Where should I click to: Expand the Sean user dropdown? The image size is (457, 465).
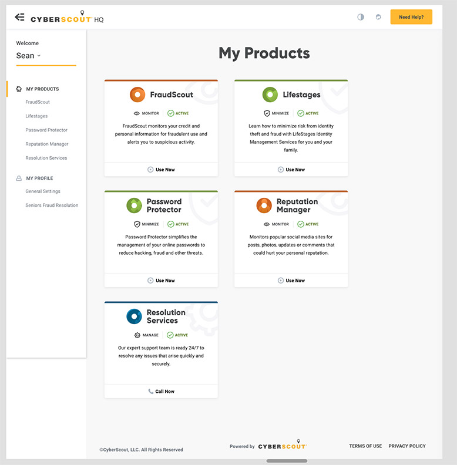point(29,56)
